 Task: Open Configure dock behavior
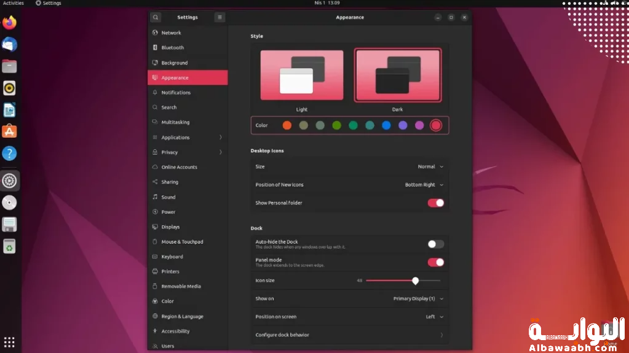[349, 335]
